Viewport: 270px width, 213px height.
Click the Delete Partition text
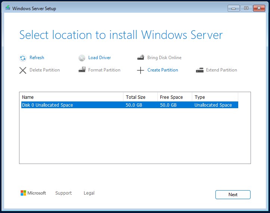(45, 70)
